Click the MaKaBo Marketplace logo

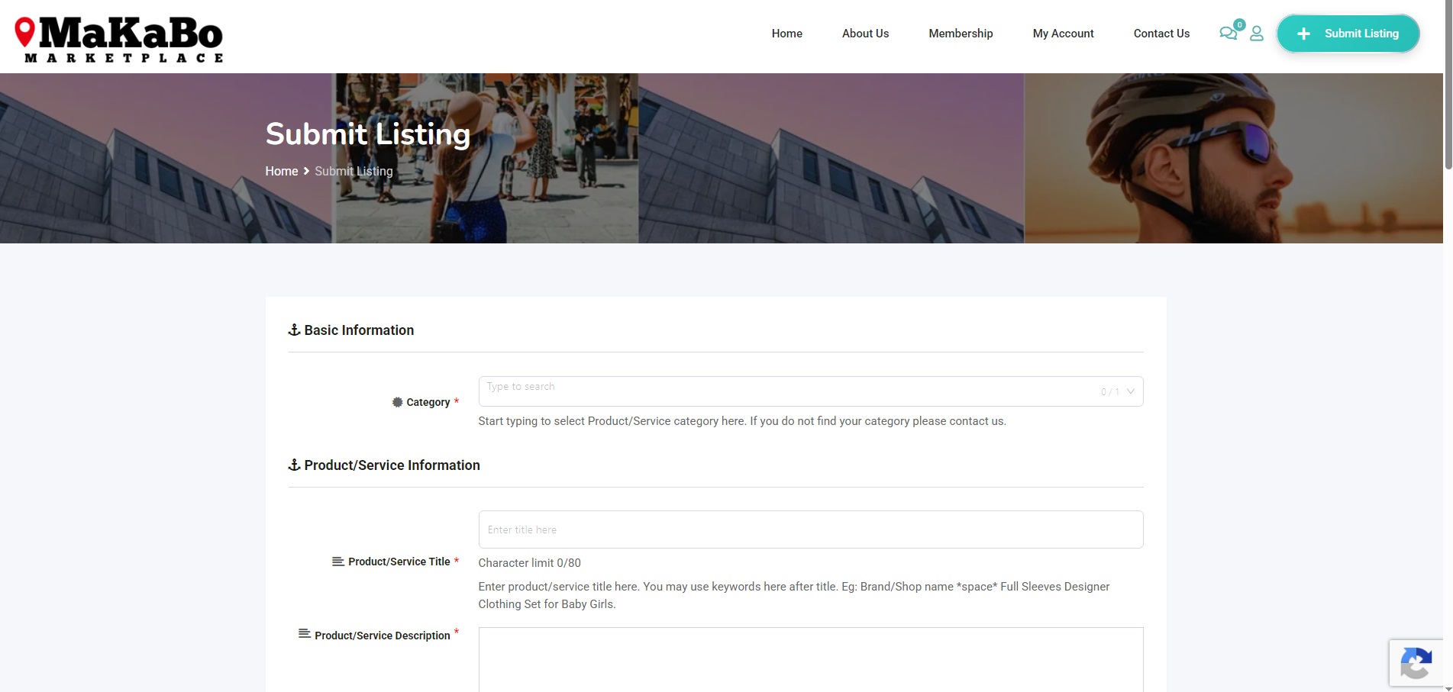tap(119, 39)
